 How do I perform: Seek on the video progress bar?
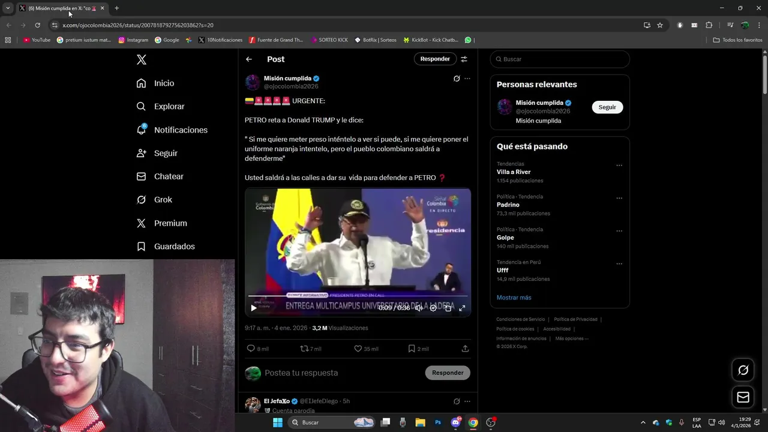click(358, 296)
